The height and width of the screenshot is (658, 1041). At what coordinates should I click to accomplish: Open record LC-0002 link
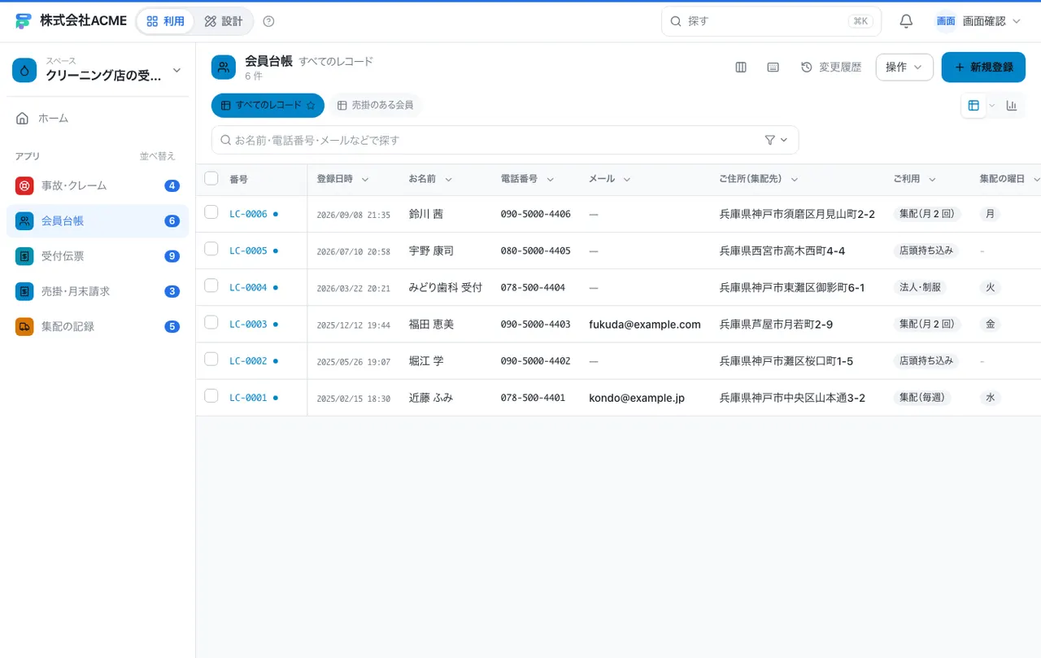pyautogui.click(x=248, y=361)
